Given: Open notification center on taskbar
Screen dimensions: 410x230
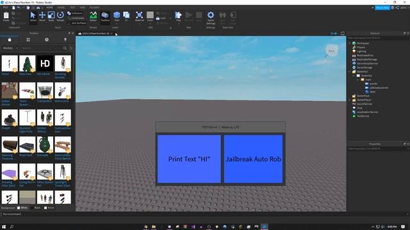Looking at the screenshot, I should 403,227.
